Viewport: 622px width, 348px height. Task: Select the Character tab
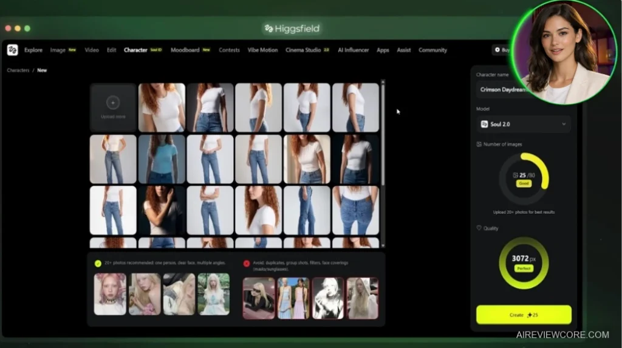click(135, 50)
